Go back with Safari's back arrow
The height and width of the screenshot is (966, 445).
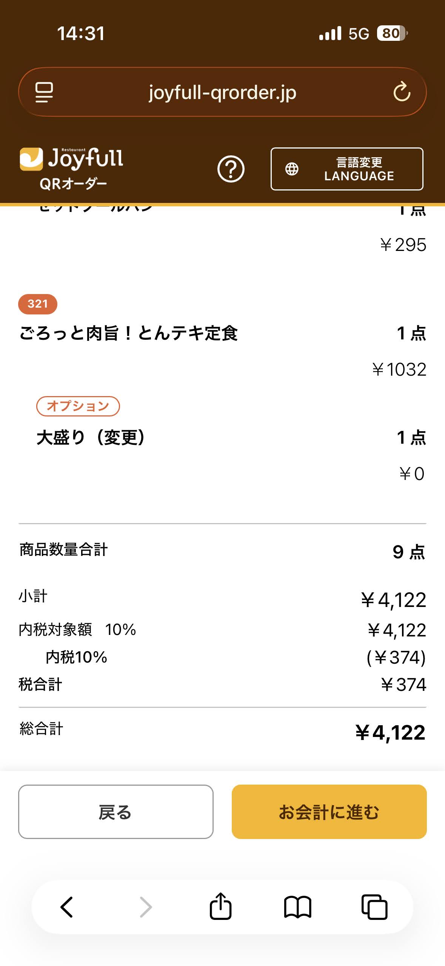(67, 907)
